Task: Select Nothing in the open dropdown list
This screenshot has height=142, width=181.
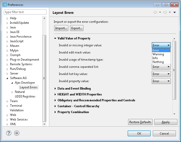Action: [161, 62]
